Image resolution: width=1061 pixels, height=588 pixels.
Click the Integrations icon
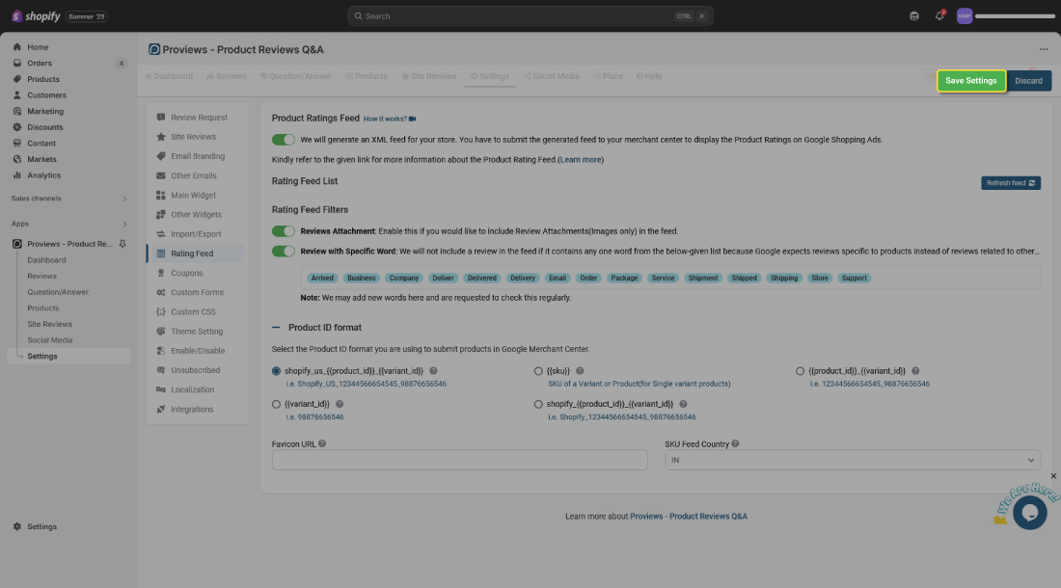click(161, 410)
